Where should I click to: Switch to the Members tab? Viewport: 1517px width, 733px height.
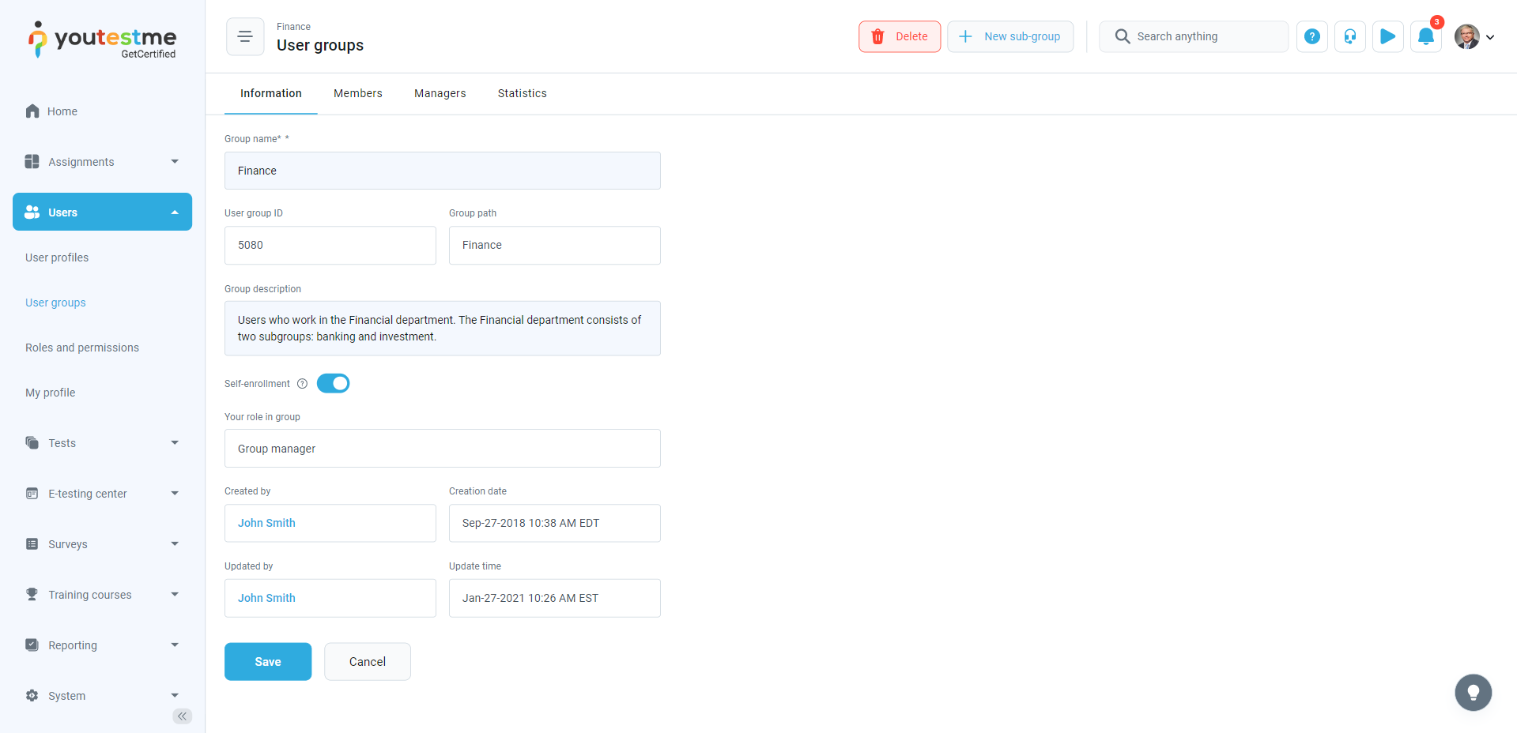tap(357, 93)
